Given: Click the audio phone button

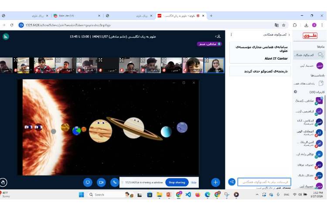Looking at the screenshot, I should 115,182.
